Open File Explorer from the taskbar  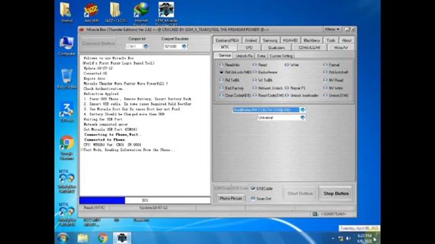(83, 238)
